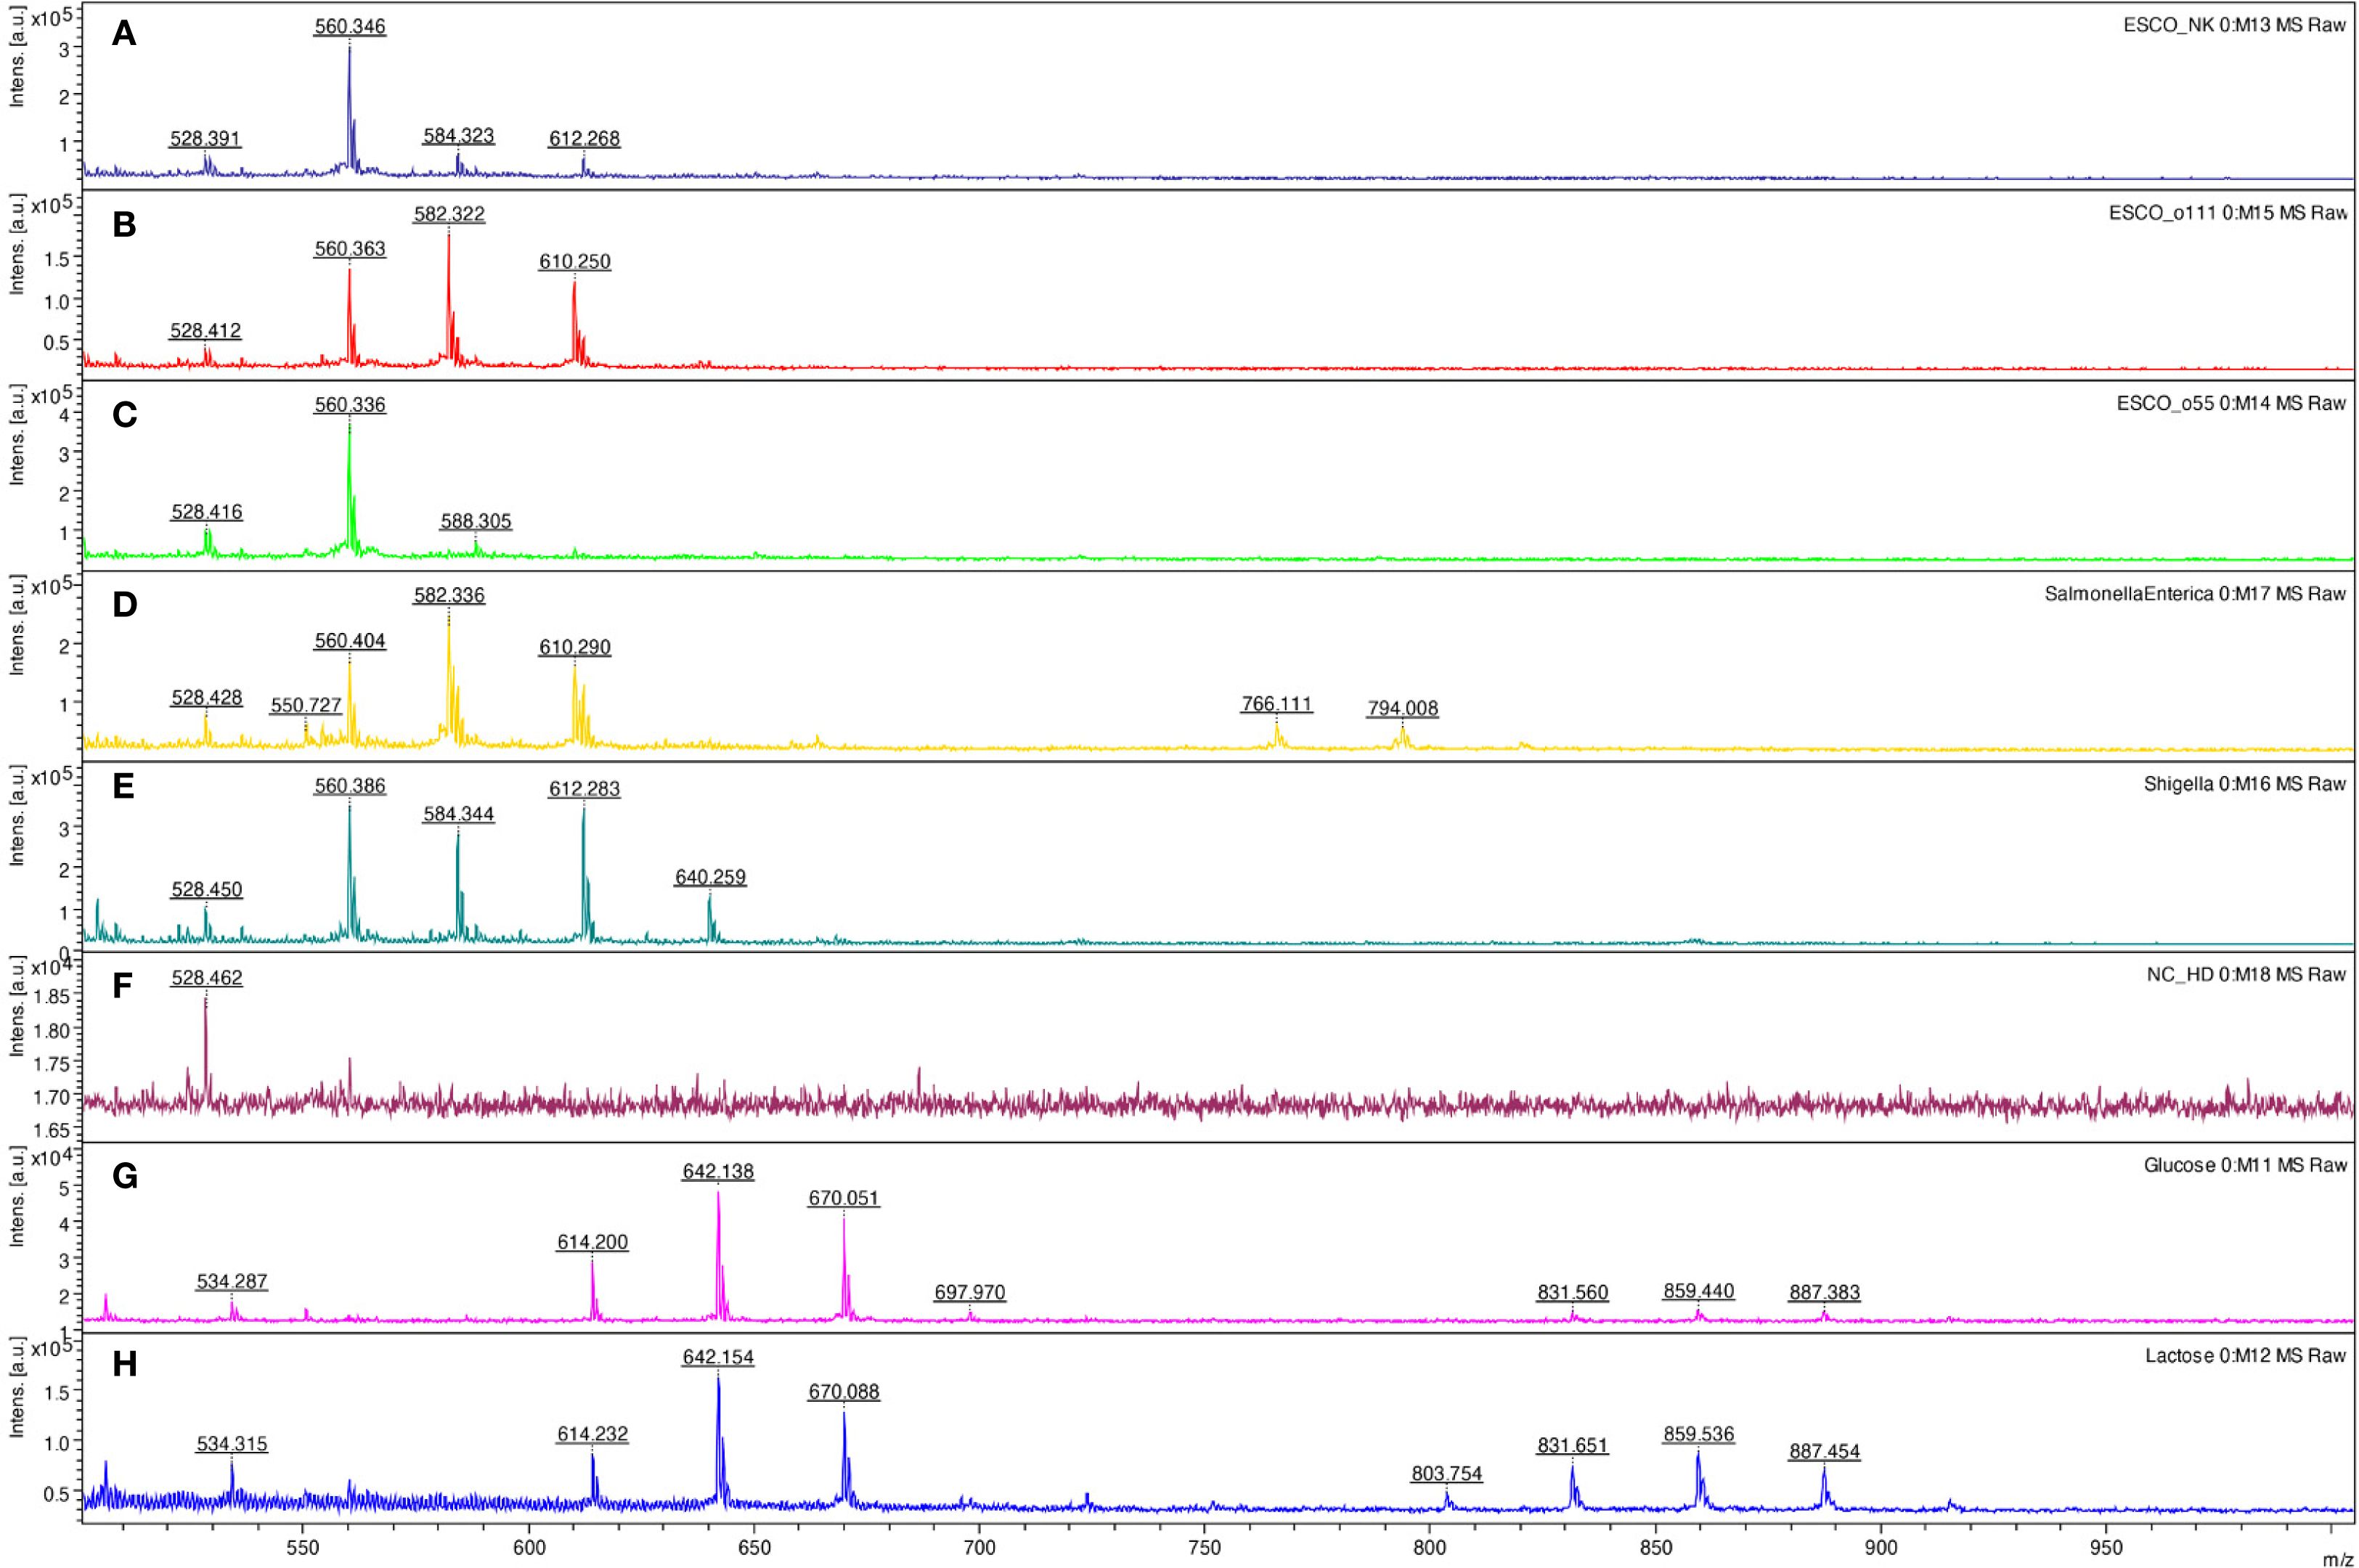Click the 697.970 peak label in panel G

[x=969, y=1292]
